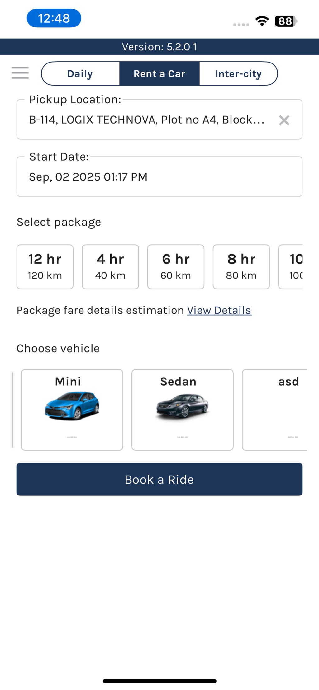
Task: Open the Start Date picker field
Action: (159, 177)
